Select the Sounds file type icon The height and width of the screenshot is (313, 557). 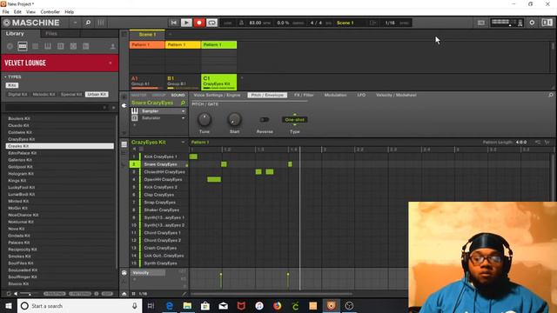click(x=35, y=46)
